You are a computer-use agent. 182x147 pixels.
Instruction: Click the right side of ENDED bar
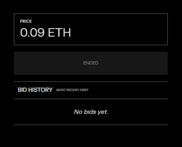point(147,63)
